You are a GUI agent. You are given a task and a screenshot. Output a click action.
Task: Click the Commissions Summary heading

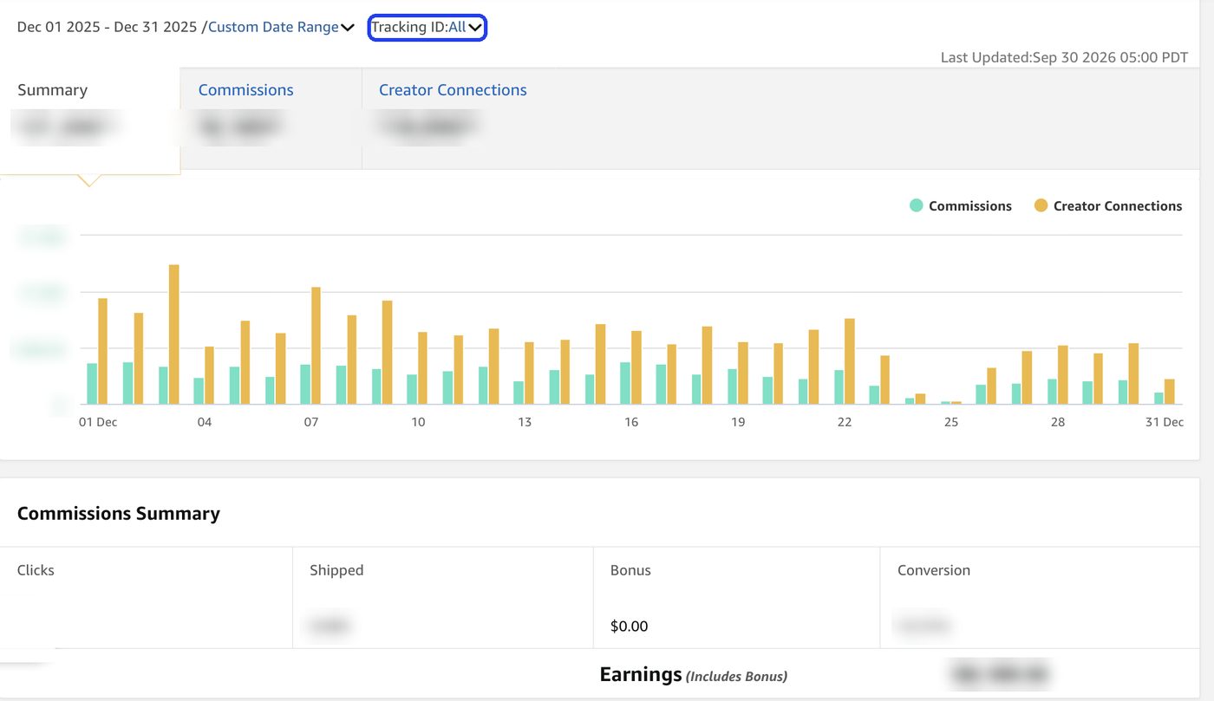pos(119,513)
